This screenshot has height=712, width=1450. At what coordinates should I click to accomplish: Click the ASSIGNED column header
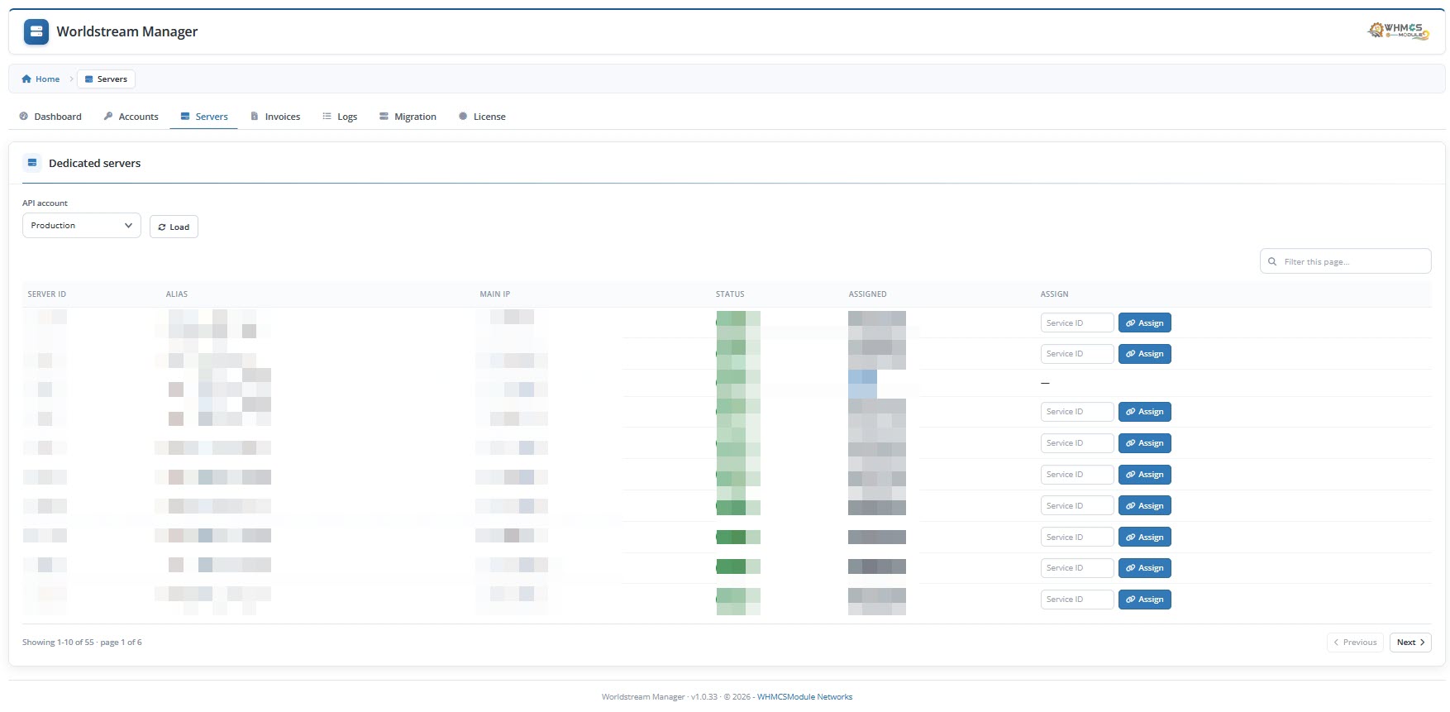(868, 294)
